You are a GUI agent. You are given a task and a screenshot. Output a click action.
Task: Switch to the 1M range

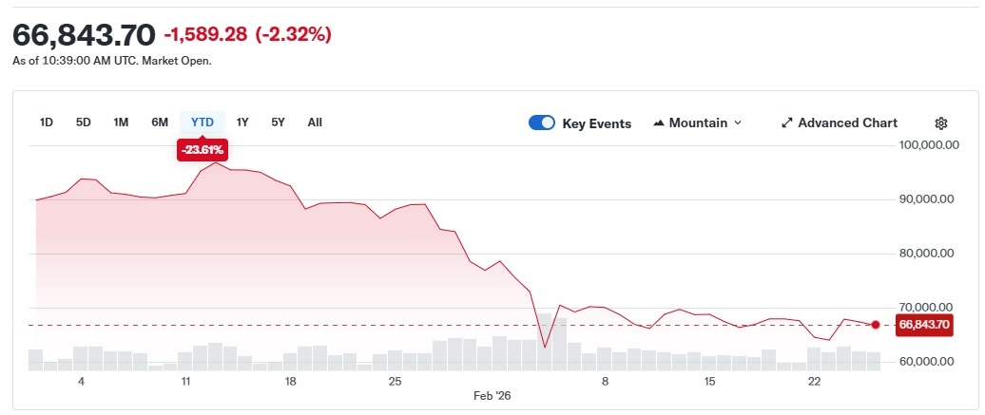point(121,122)
